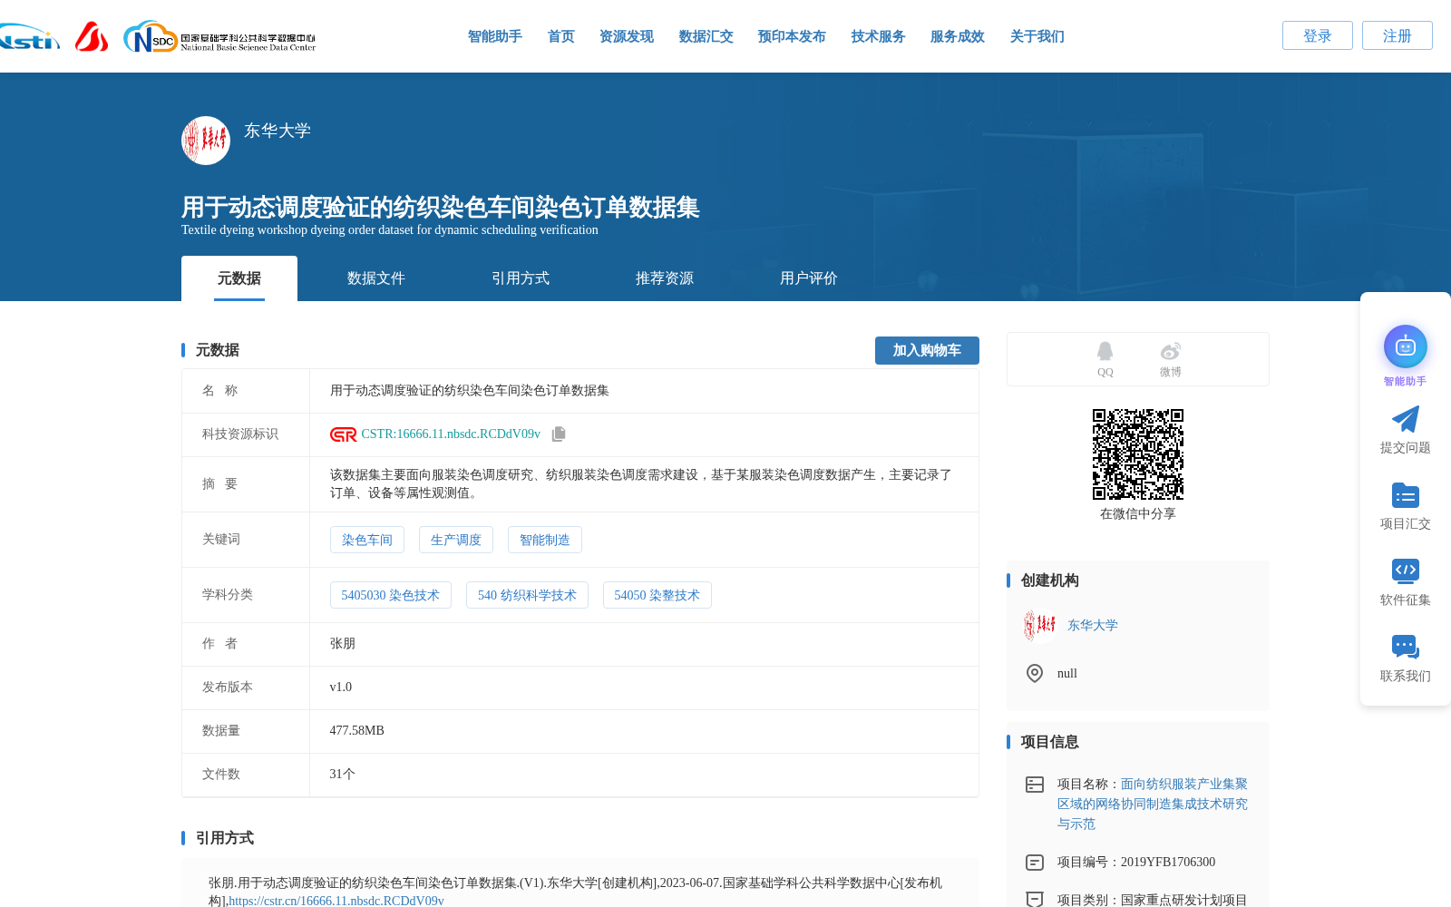Share to QQ via penguin icon
1451x907 pixels.
(1105, 351)
